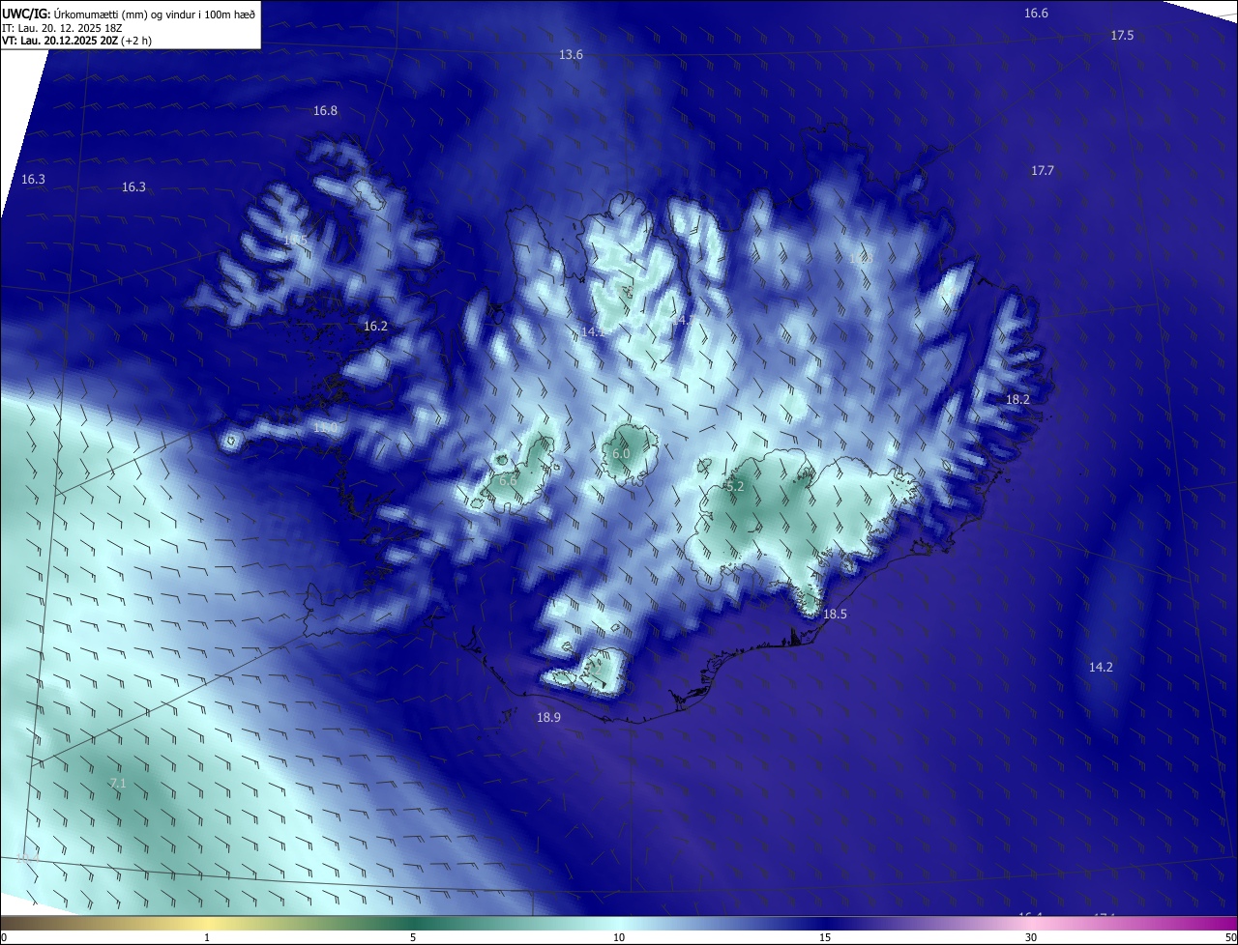This screenshot has width=1238, height=945.
Task: Click the VT valid time 20Z line
Action: [x=77, y=41]
